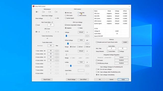Select Performance profile 2 radio button
The width and height of the screenshot is (163, 91).
click(43, 12)
